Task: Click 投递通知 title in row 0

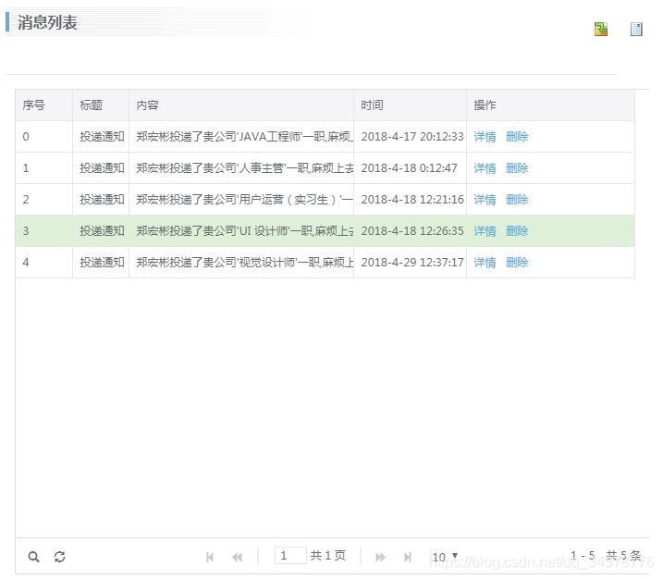Action: tap(102, 137)
